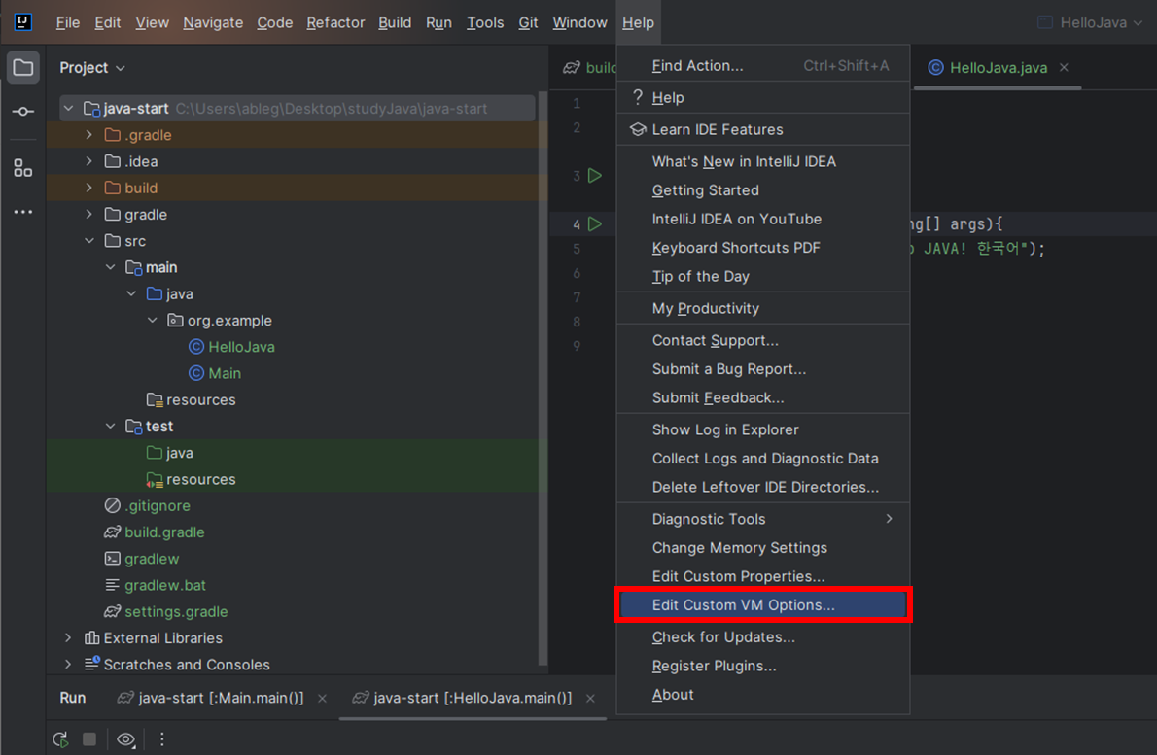Viewport: 1157px width, 755px height.
Task: Click the Stop icon in Run panel
Action: (x=89, y=738)
